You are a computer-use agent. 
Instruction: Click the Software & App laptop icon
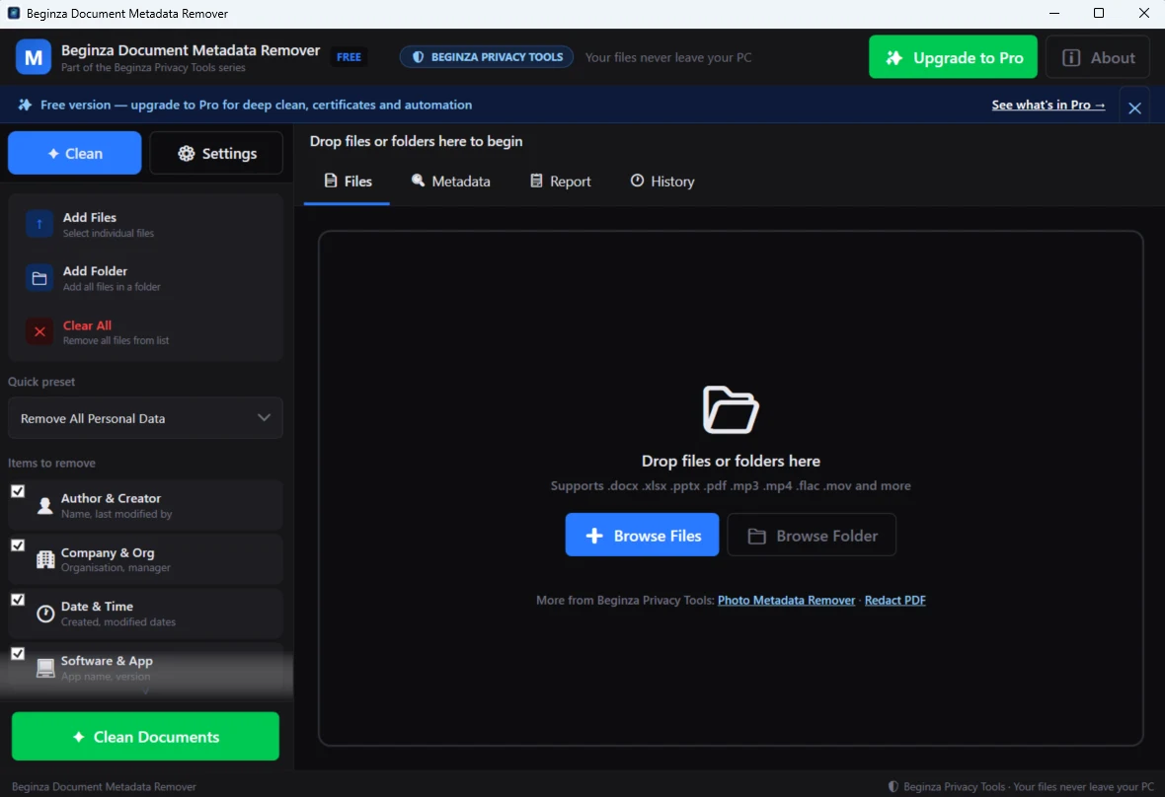[x=45, y=668]
